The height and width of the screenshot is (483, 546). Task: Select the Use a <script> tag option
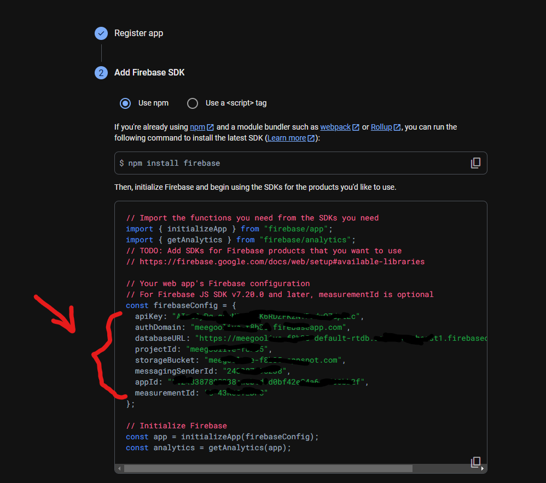192,103
